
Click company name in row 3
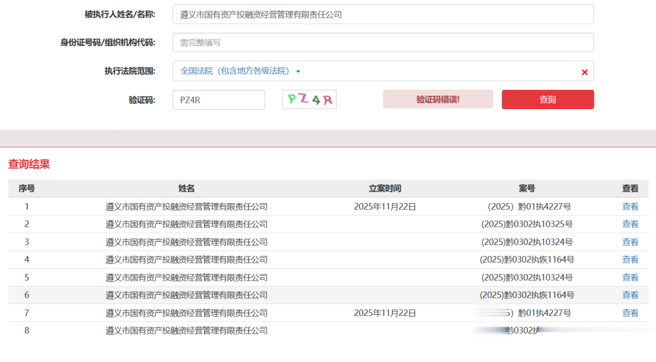(x=186, y=242)
